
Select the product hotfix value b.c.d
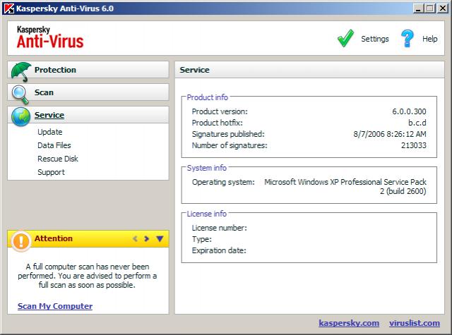coord(417,123)
